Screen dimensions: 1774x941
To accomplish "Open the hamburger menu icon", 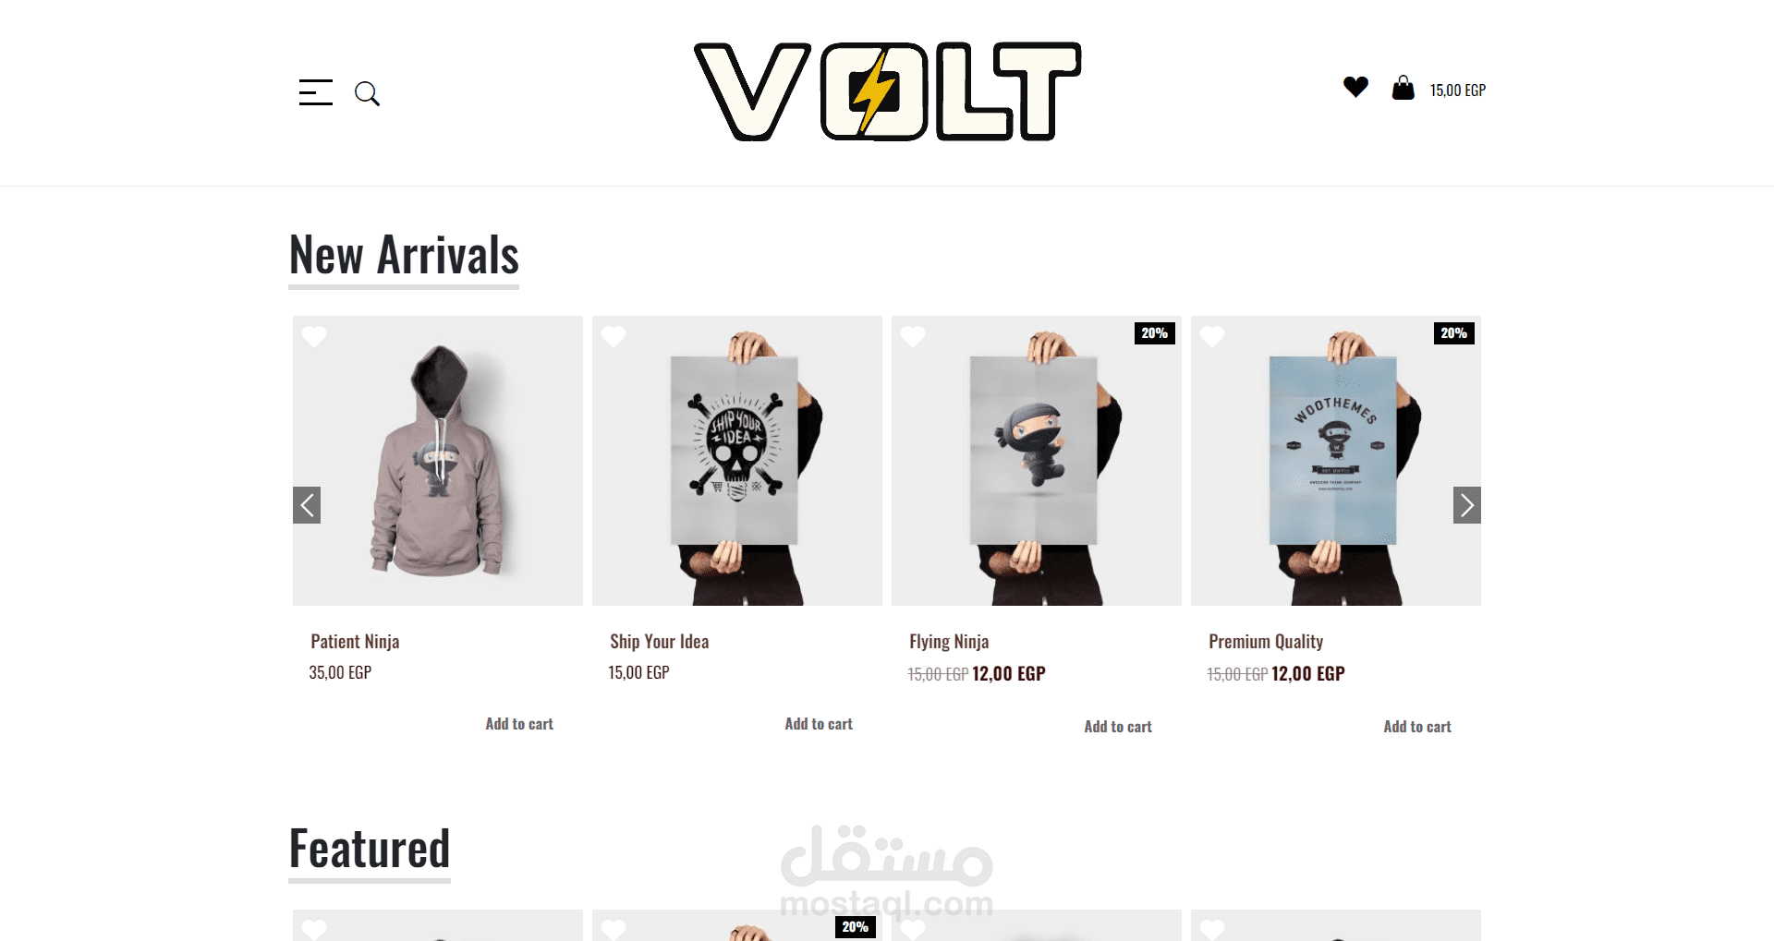I will [315, 92].
